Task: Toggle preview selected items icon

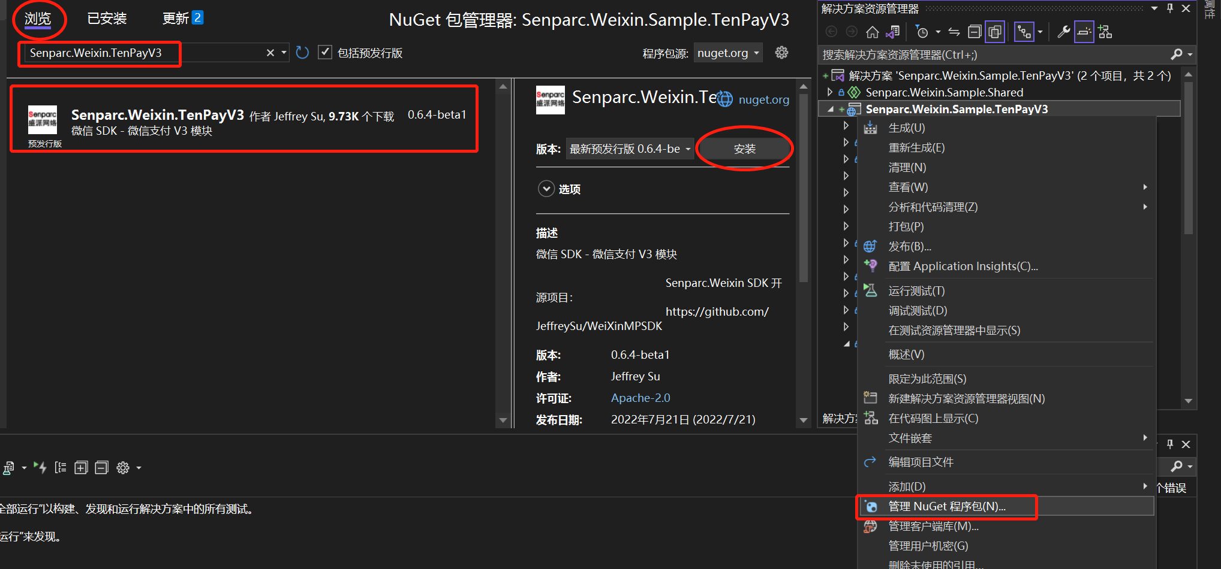Action: [1084, 32]
